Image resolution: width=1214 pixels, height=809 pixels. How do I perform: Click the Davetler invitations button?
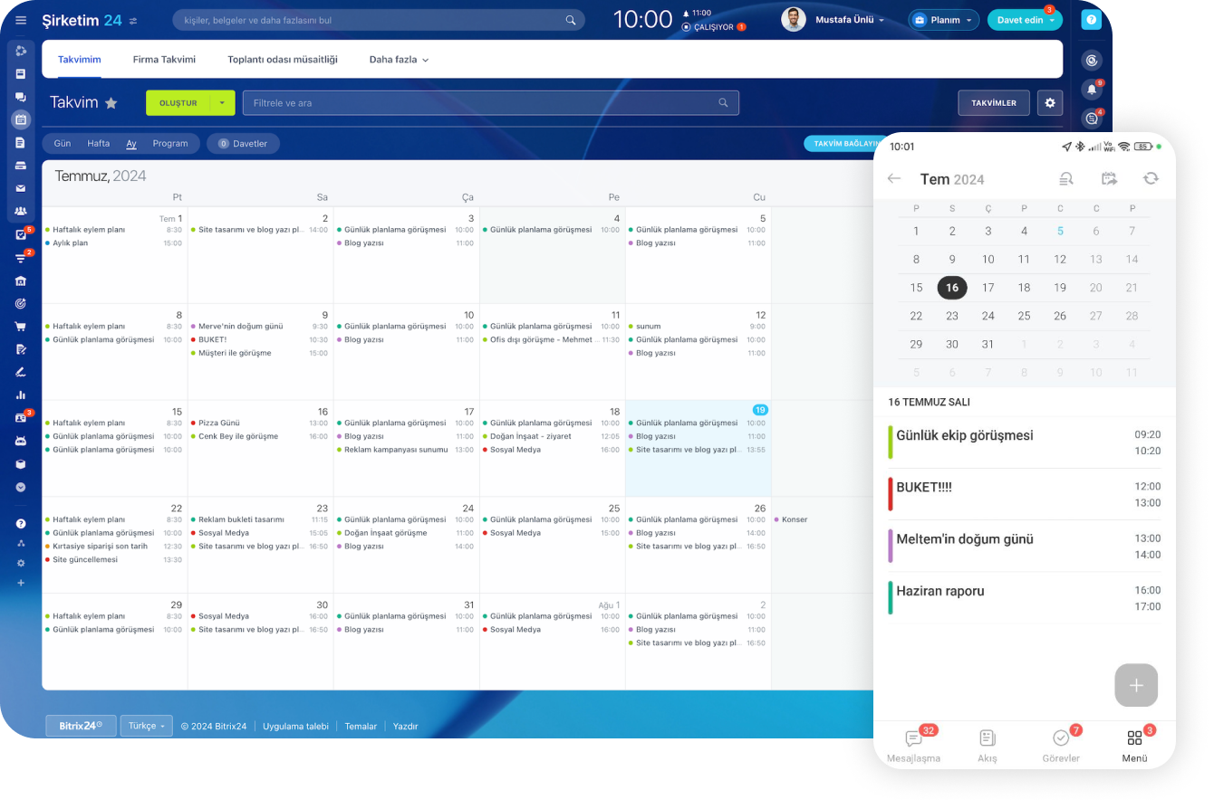click(x=243, y=143)
